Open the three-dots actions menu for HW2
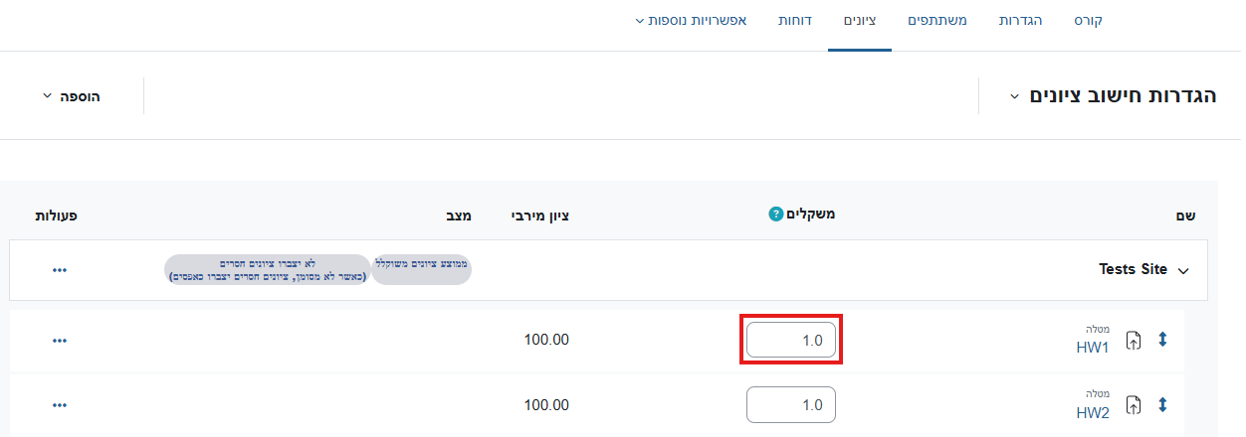Viewport: 1246px width, 437px height. (60, 404)
